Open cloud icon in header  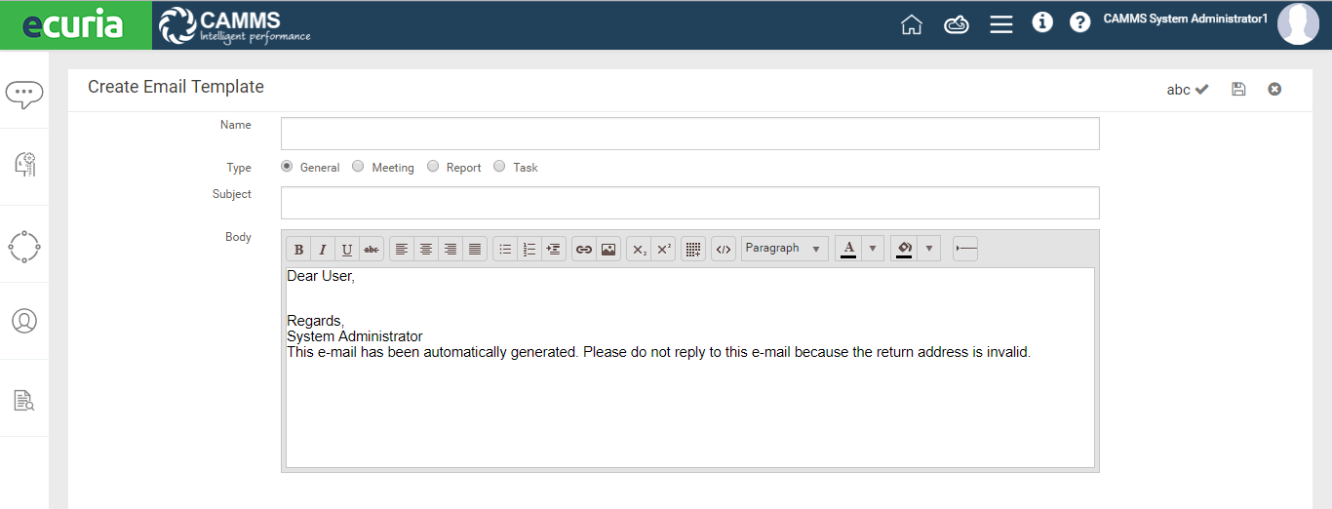957,24
